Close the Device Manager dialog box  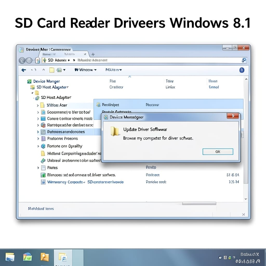pos(233,116)
